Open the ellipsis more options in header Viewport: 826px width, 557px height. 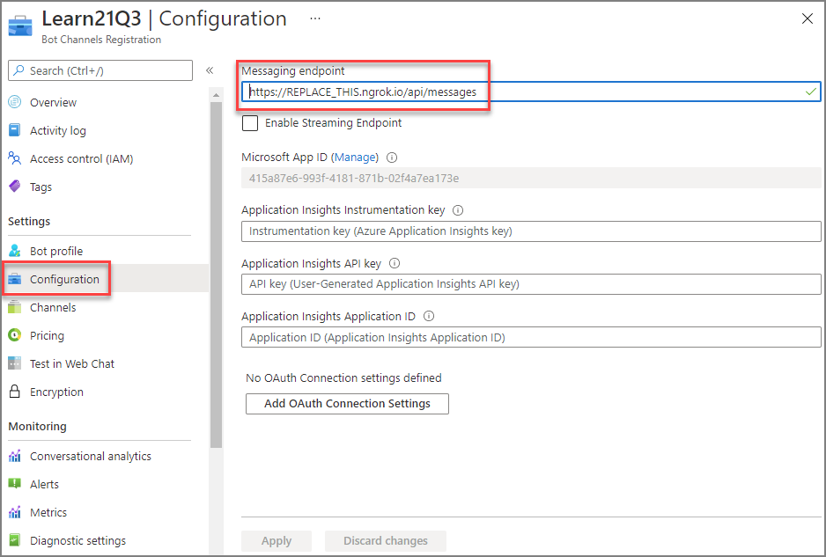click(315, 18)
